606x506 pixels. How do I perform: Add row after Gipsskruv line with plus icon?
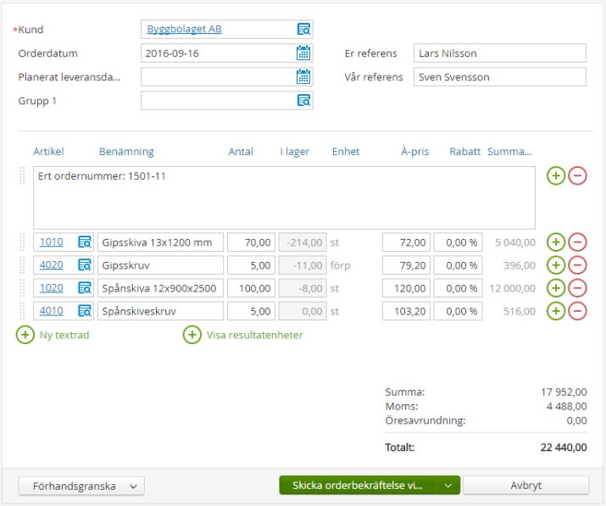point(556,265)
